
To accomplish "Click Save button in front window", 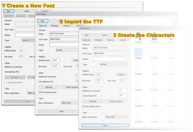I will coord(105,125).
